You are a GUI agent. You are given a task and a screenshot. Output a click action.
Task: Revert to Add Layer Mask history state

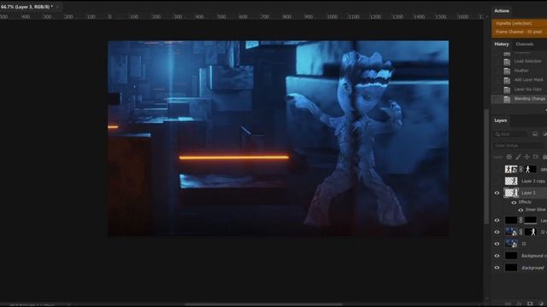[528, 79]
